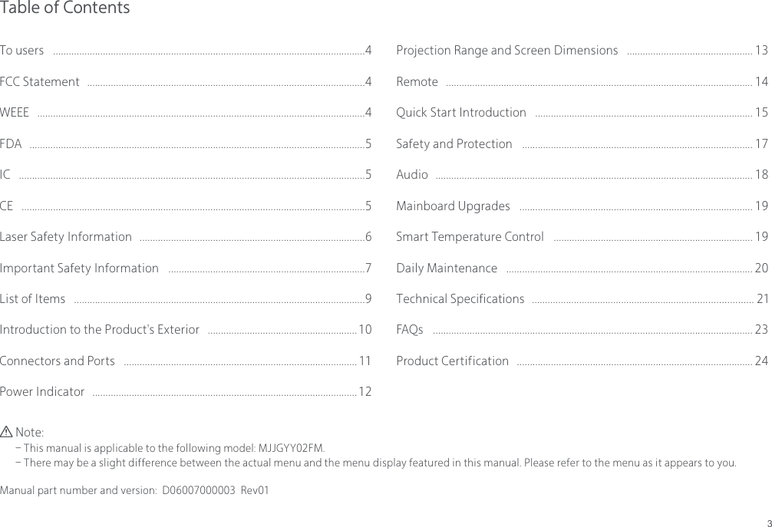Open the To users entry
Image resolution: width=772 pixels, height=527 pixels.
coord(22,51)
